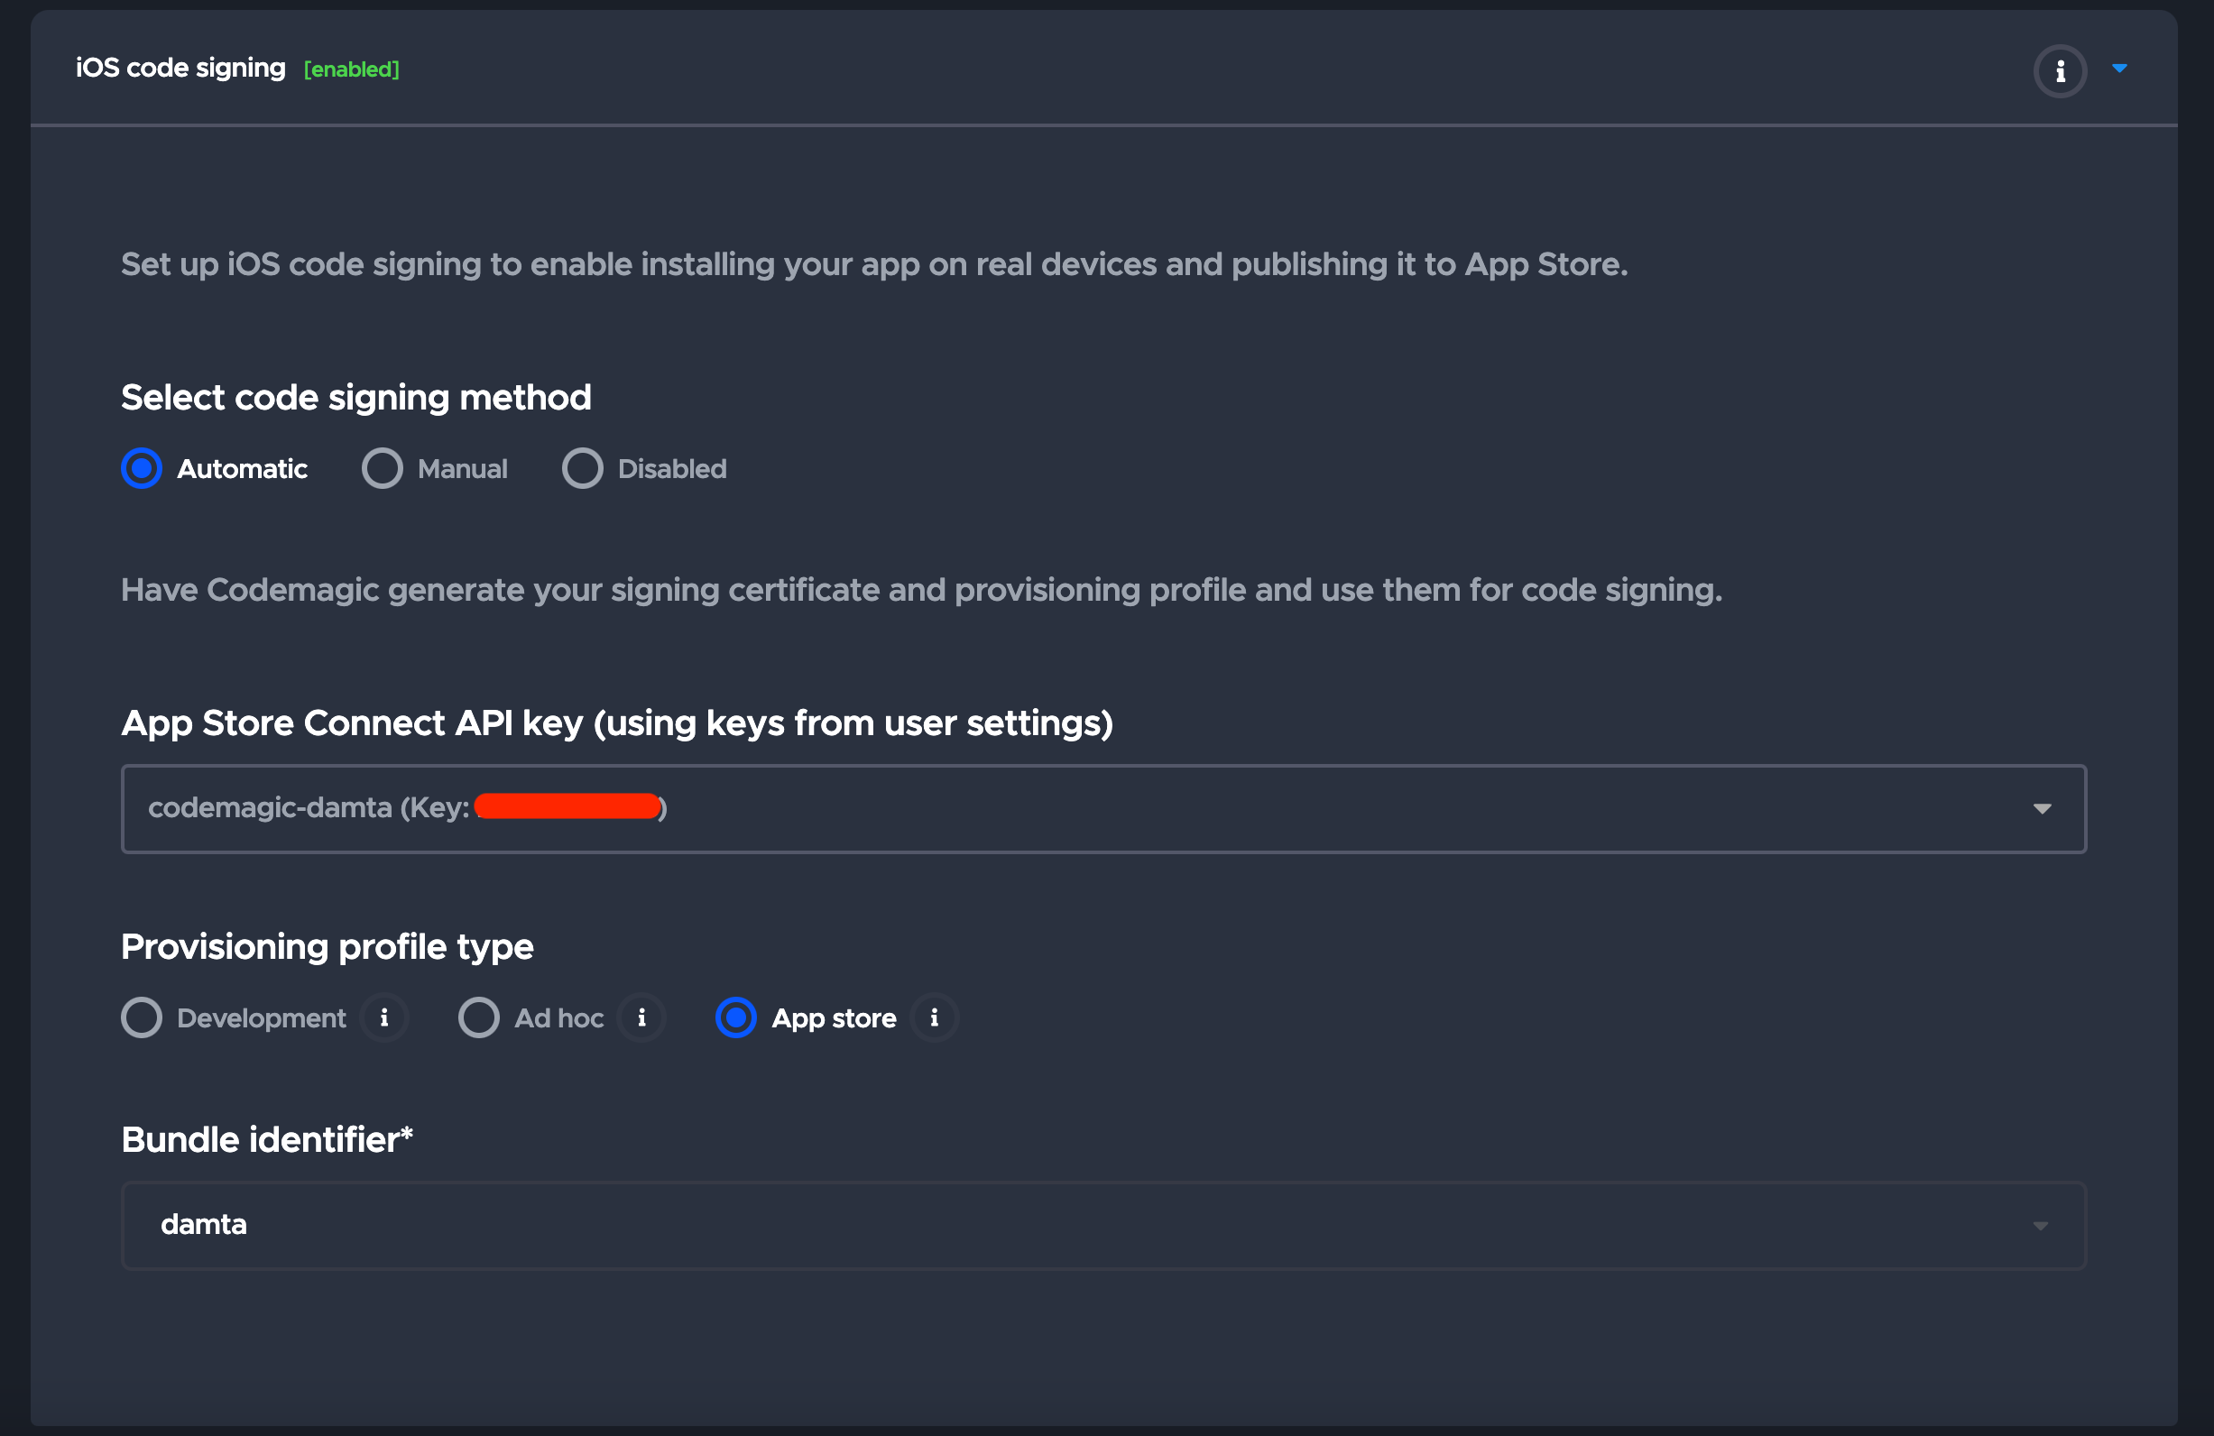The width and height of the screenshot is (2214, 1436).
Task: Open the App Store Connect API key dropdown
Action: coord(1102,808)
